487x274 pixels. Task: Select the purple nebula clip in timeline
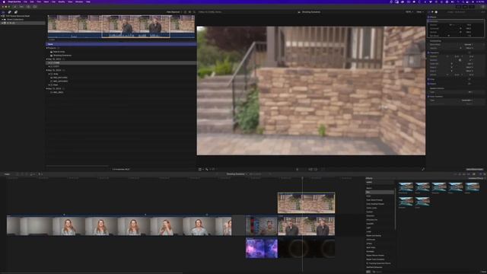click(x=262, y=248)
